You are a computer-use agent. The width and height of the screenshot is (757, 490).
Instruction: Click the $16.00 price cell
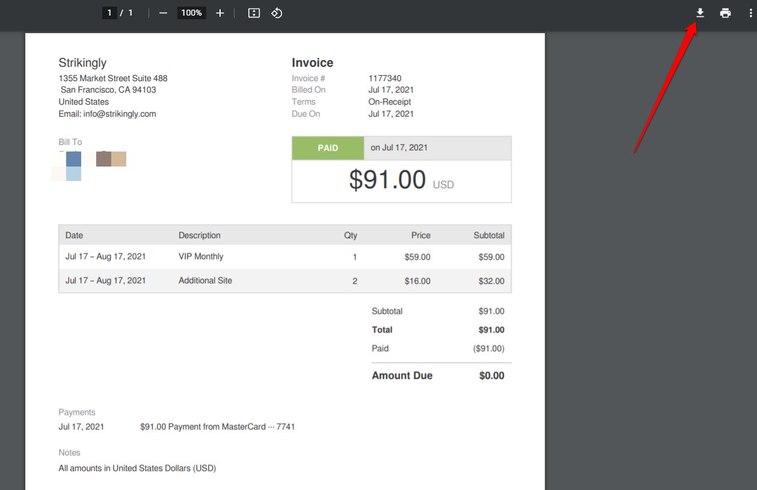pos(417,281)
